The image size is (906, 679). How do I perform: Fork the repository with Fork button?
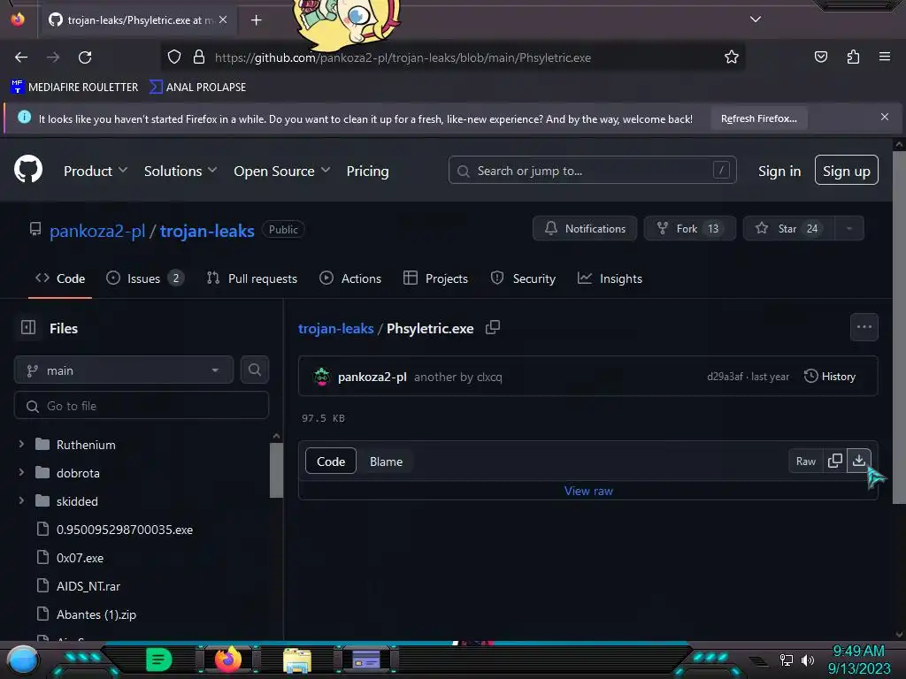pyautogui.click(x=689, y=229)
